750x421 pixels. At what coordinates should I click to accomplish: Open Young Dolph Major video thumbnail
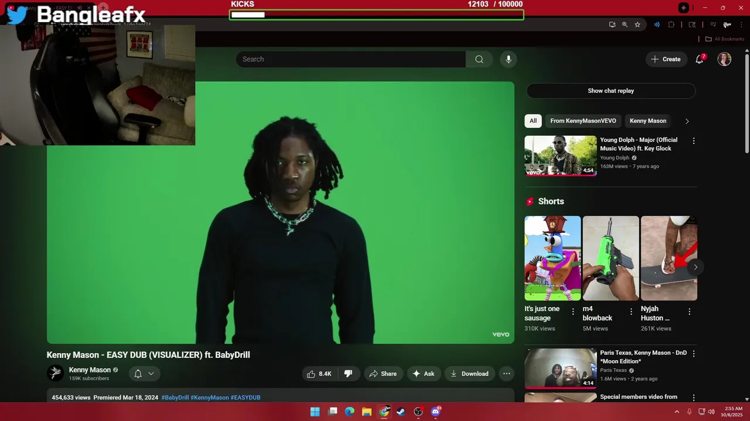coord(560,156)
